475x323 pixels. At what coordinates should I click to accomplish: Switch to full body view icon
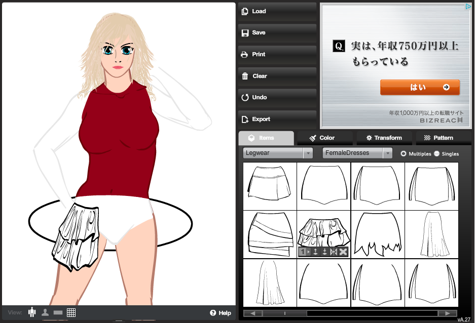32,312
